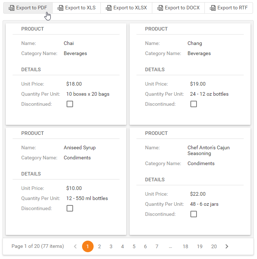Click the XLSX file icon in the toolbar
Viewport: 257px width, 259px height.
pyautogui.click(x=109, y=8)
